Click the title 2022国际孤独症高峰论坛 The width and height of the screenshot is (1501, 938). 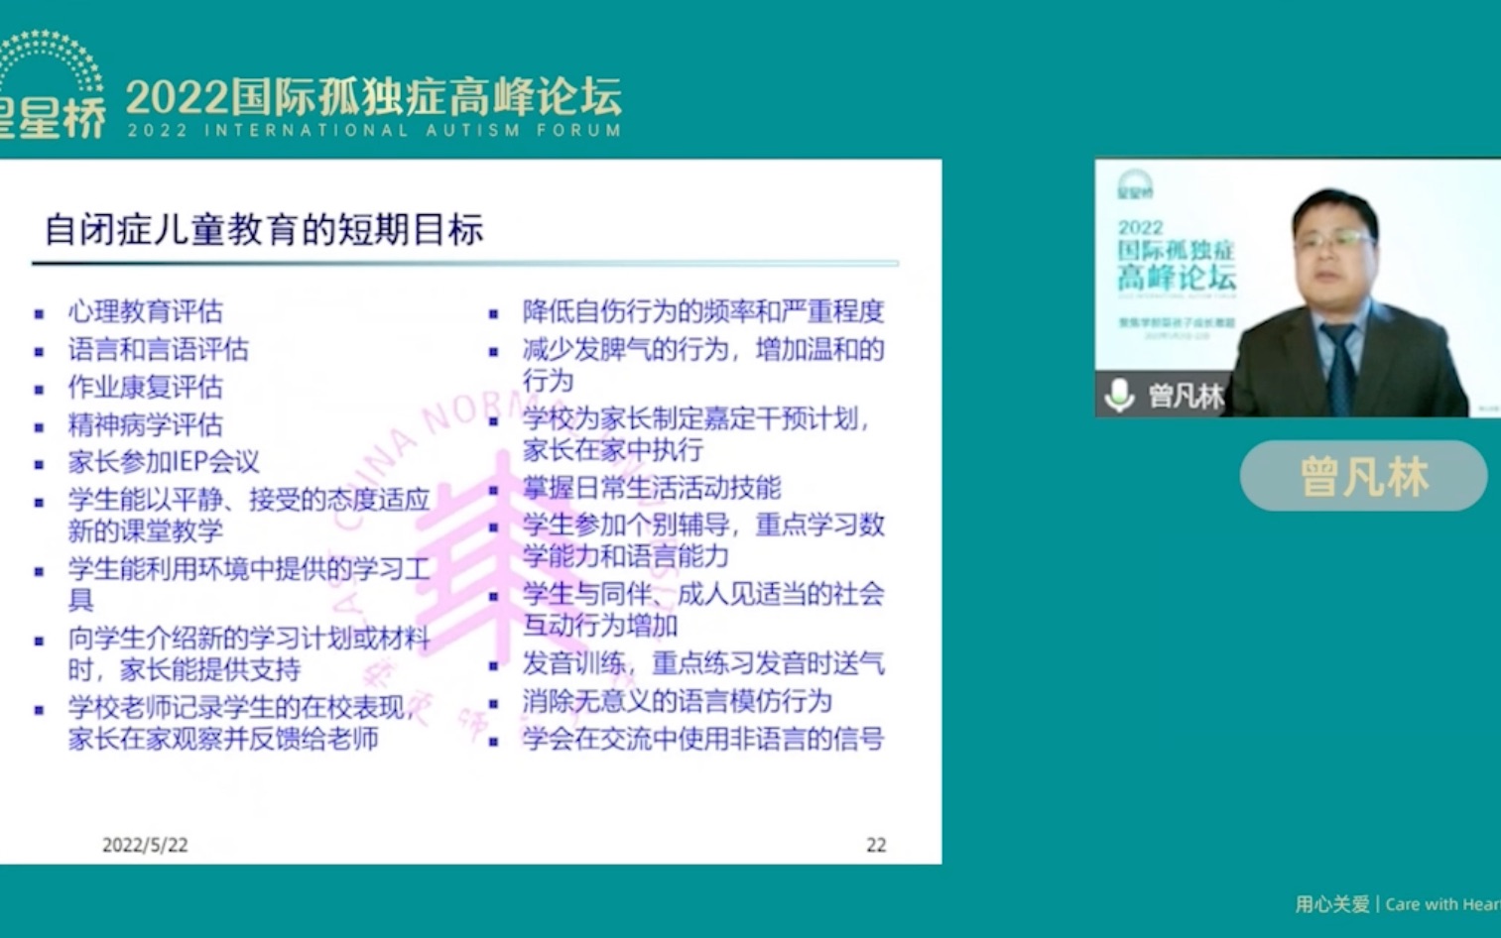click(374, 96)
